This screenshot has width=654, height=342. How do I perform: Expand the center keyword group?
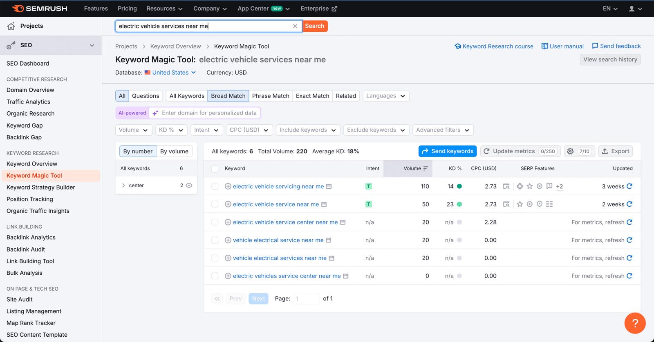[x=123, y=185]
